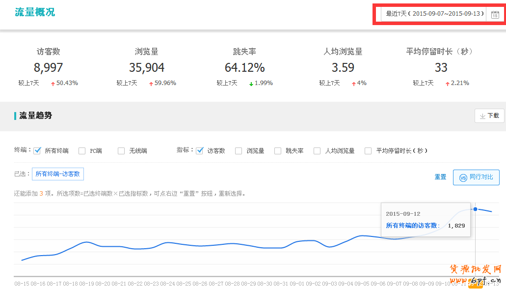Open the calendar date picker icon
Image resolution: width=506 pixels, height=291 pixels.
495,14
